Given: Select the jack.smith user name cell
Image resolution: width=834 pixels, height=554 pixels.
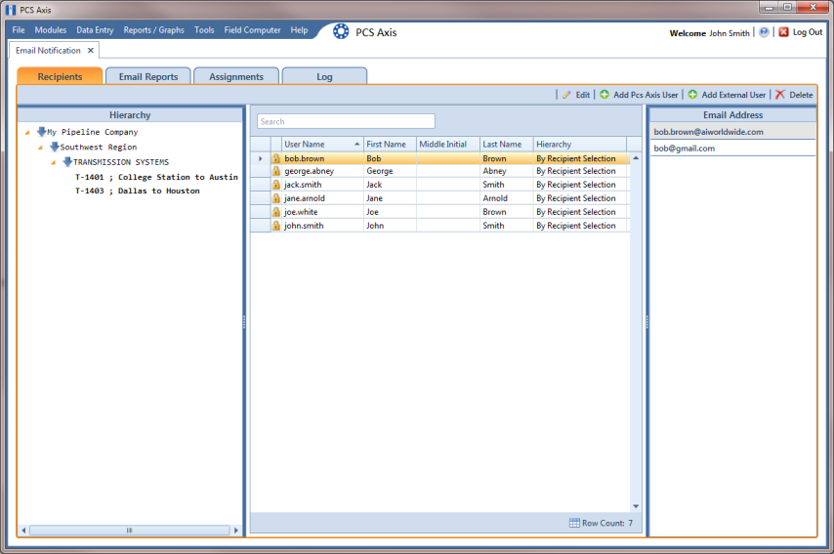Looking at the screenshot, I should [x=322, y=185].
